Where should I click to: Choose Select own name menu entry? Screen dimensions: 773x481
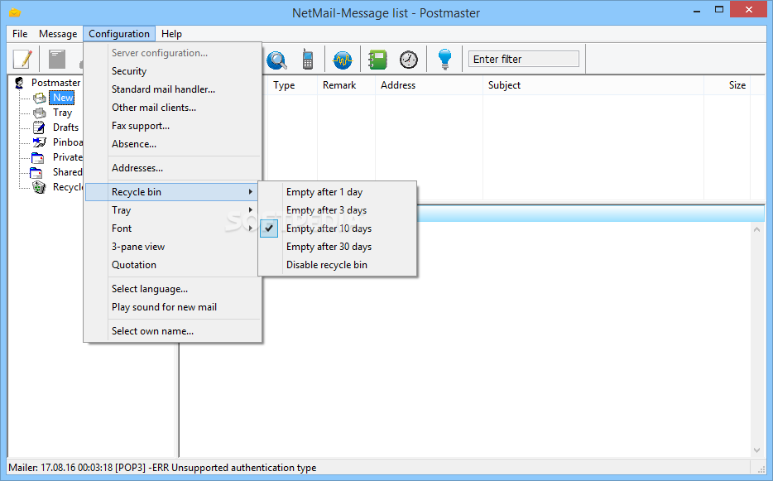172,331
